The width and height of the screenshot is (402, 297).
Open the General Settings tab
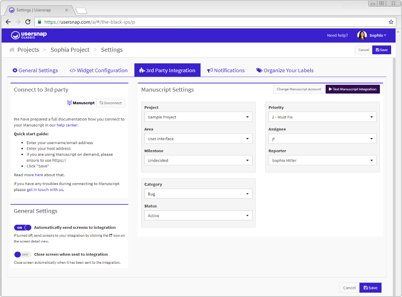[35, 70]
